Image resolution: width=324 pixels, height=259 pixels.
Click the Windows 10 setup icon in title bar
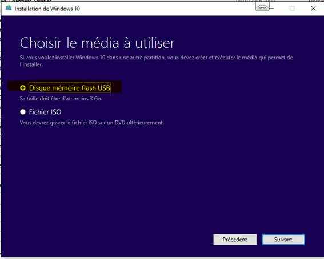pyautogui.click(x=9, y=8)
